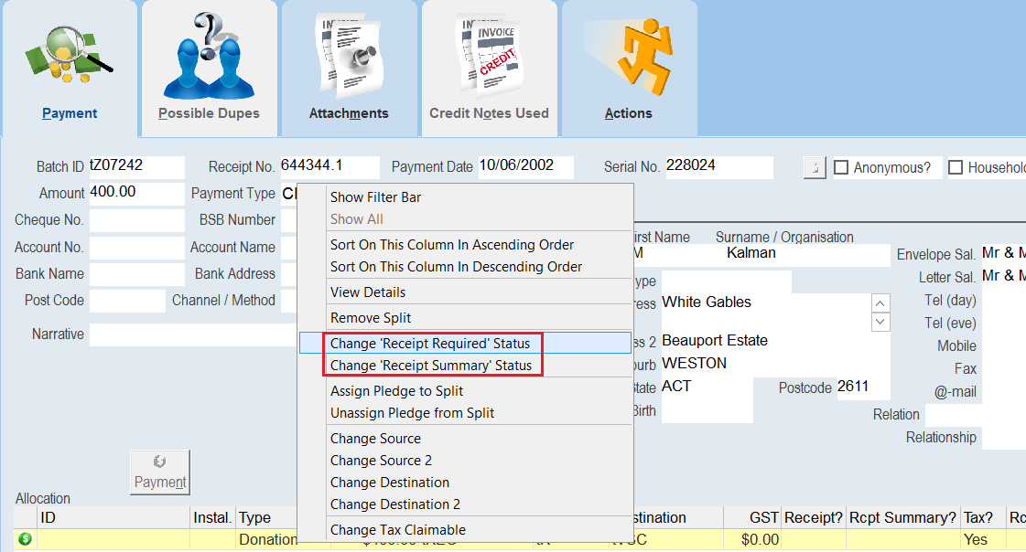Click the Amount field showing 400.00

point(136,194)
